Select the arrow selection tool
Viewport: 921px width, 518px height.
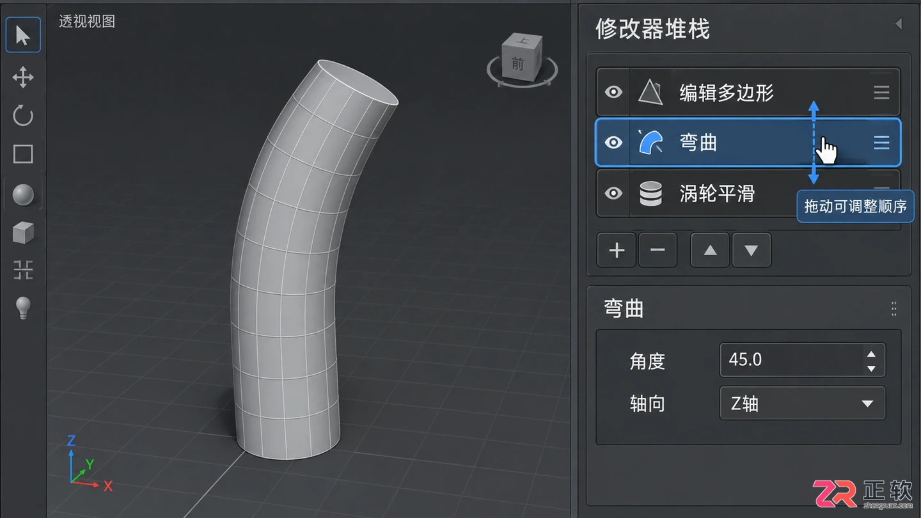coord(23,35)
